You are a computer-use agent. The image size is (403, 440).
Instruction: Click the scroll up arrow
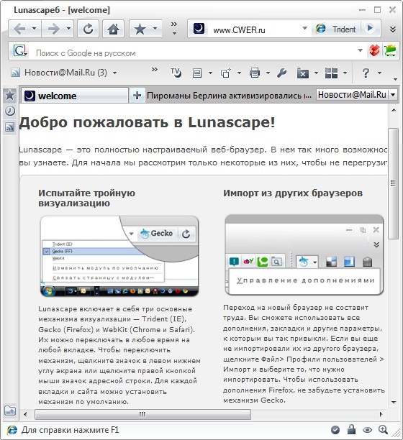(394, 110)
